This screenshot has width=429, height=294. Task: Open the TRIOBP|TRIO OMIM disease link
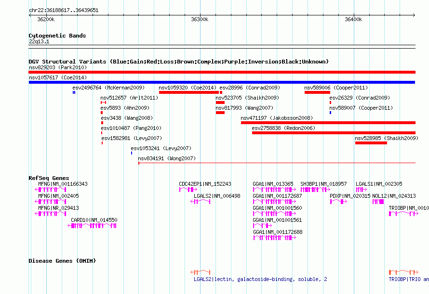pos(409,279)
